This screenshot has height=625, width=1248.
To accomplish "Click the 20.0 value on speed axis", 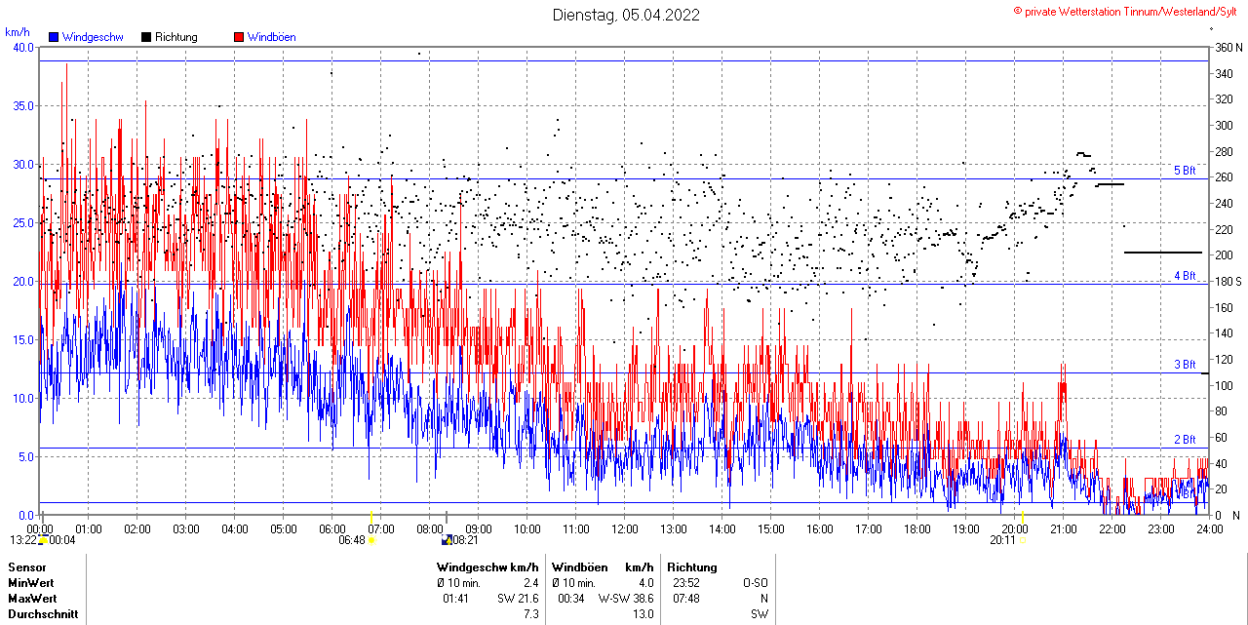I will 22,281.
